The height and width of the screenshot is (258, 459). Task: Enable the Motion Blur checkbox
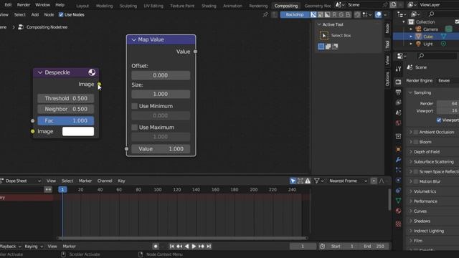pos(416,181)
